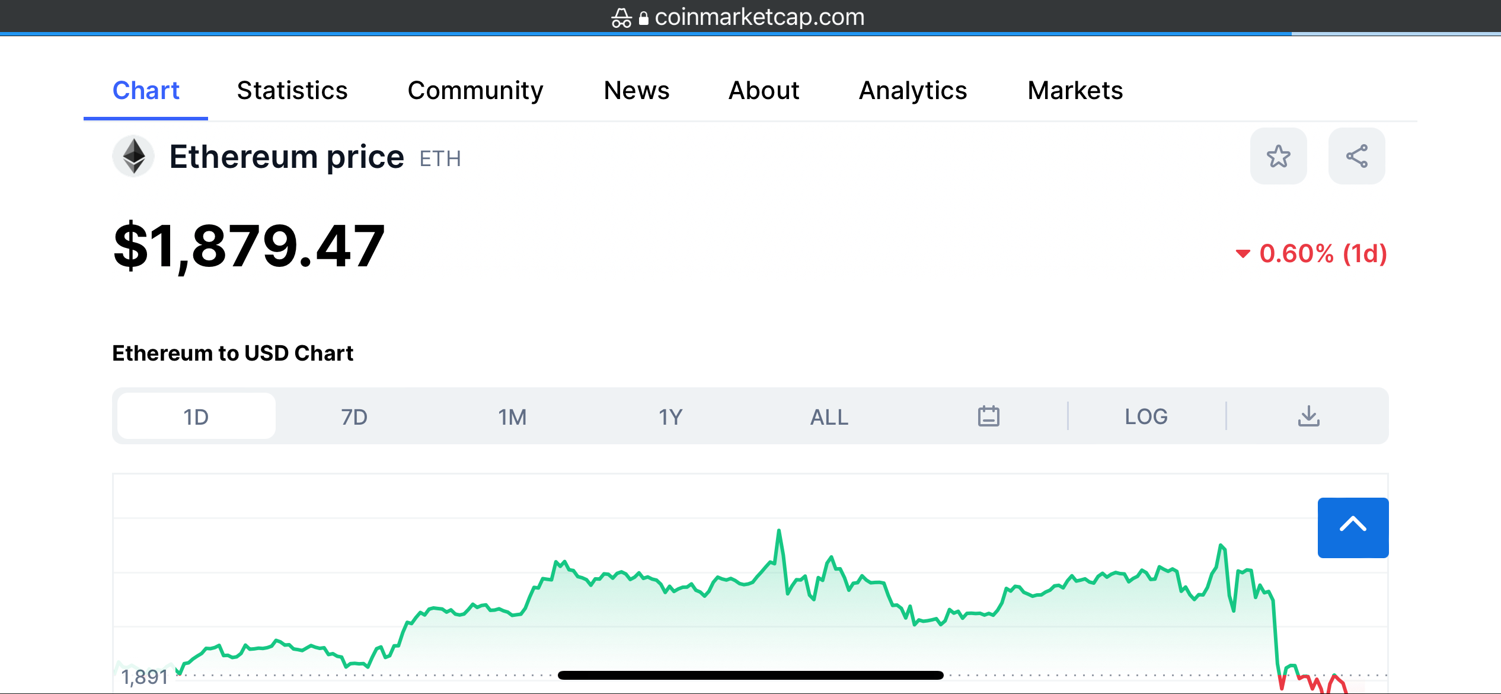Screen dimensions: 1501x694
Task: Click the $1,879.47 price value
Action: pos(249,245)
